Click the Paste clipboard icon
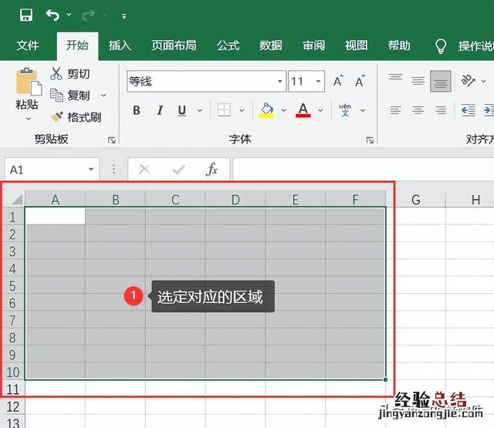This screenshot has height=428, width=494. point(28,84)
